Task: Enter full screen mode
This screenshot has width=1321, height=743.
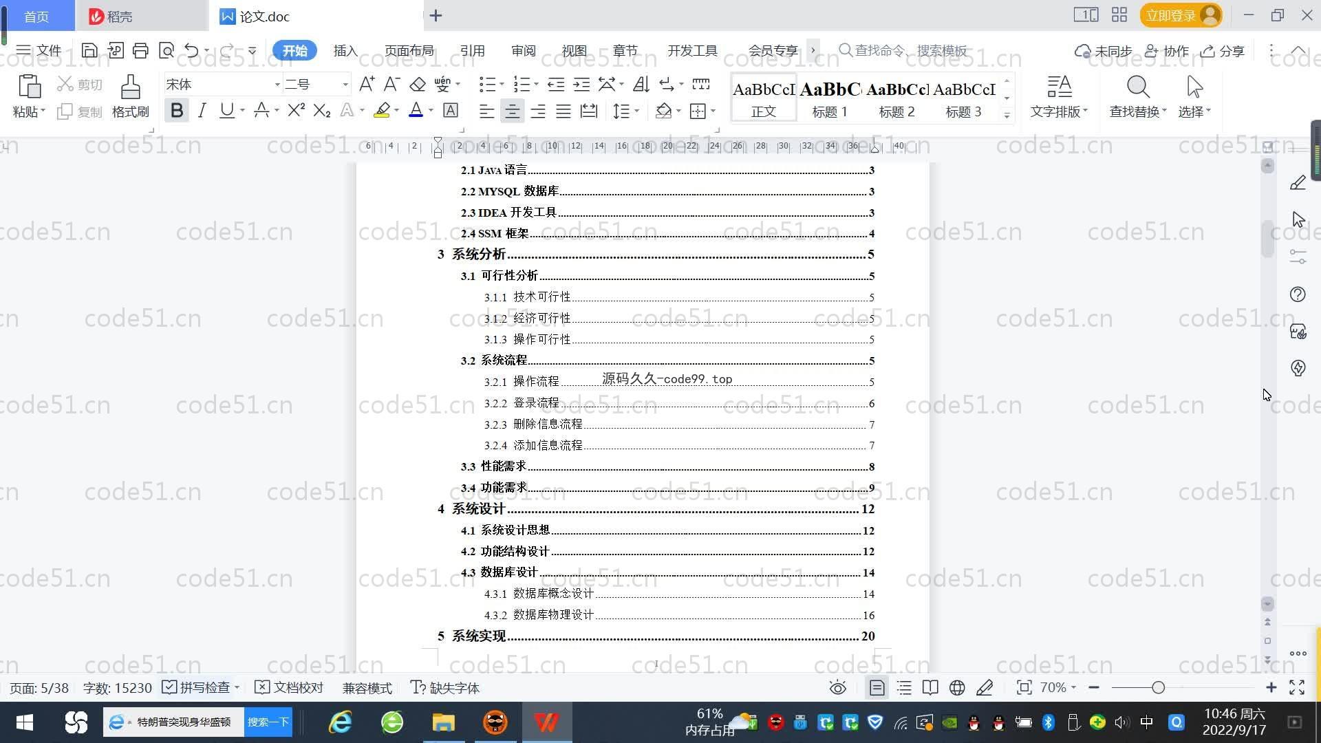Action: click(x=1297, y=687)
